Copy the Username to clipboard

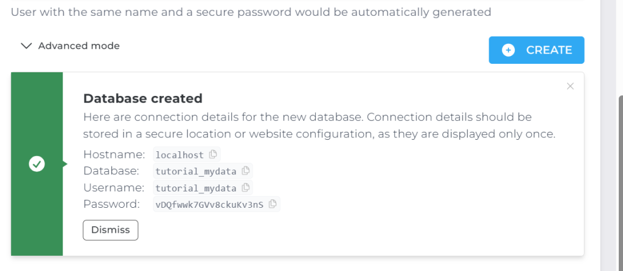pos(245,188)
